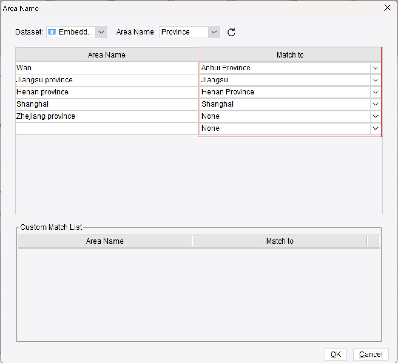Open the Dataset dropdown
This screenshot has height=363, width=398.
[101, 32]
